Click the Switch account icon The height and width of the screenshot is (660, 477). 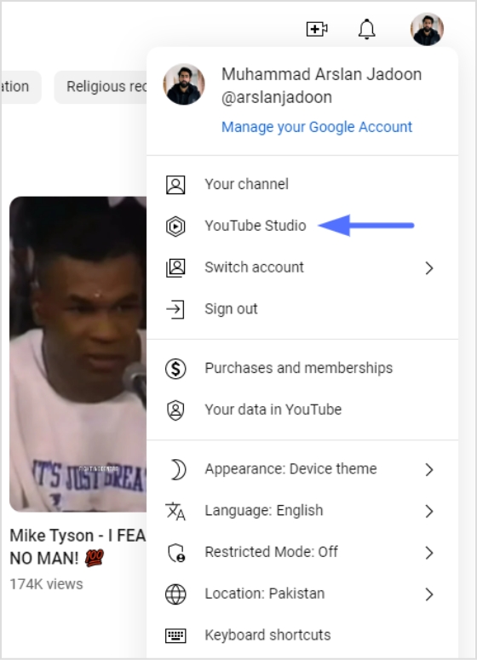coord(175,267)
